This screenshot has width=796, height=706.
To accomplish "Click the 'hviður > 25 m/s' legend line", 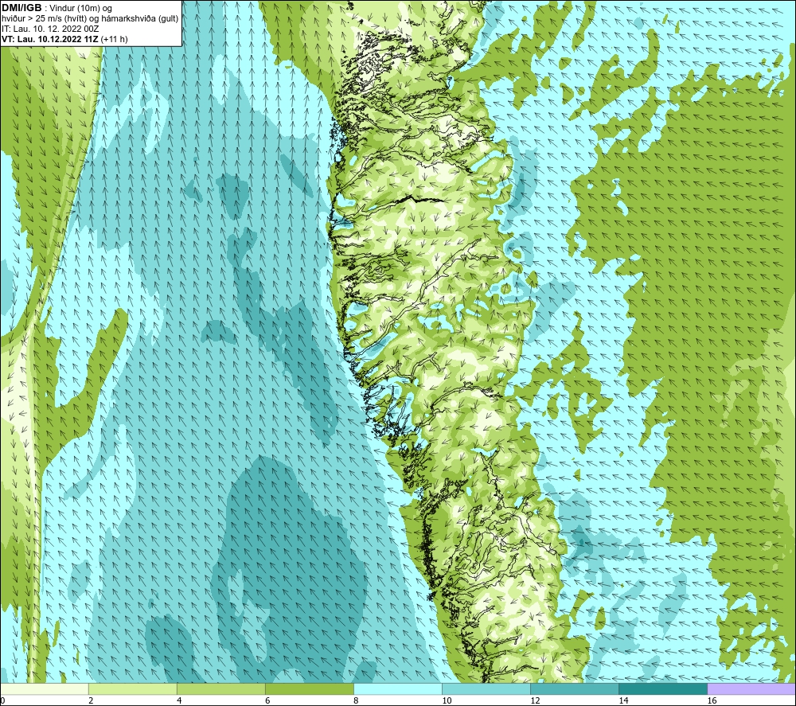I will [x=90, y=19].
